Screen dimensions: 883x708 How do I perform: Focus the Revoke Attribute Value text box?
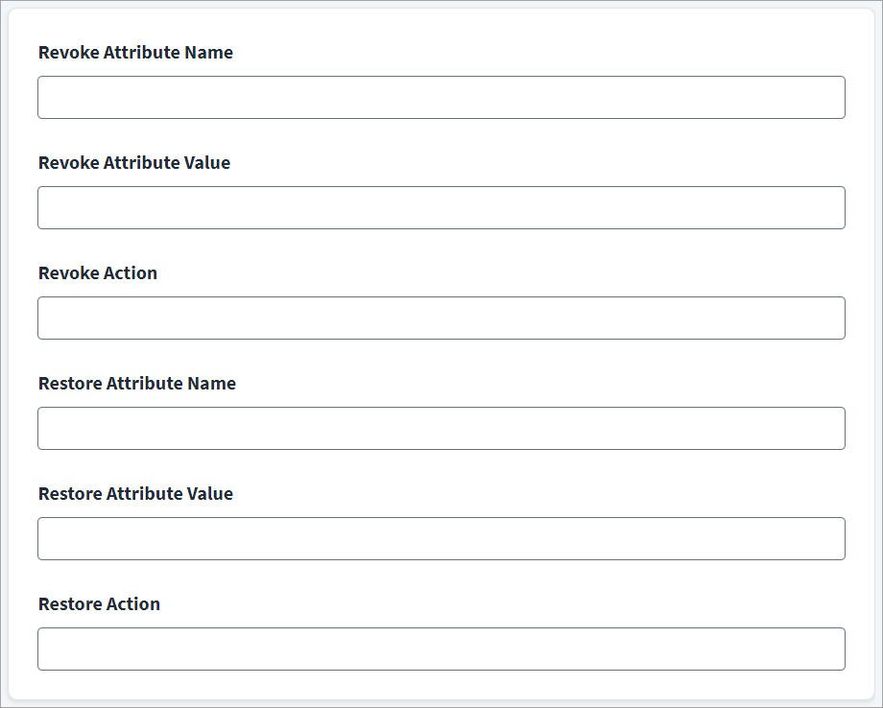coord(441,207)
